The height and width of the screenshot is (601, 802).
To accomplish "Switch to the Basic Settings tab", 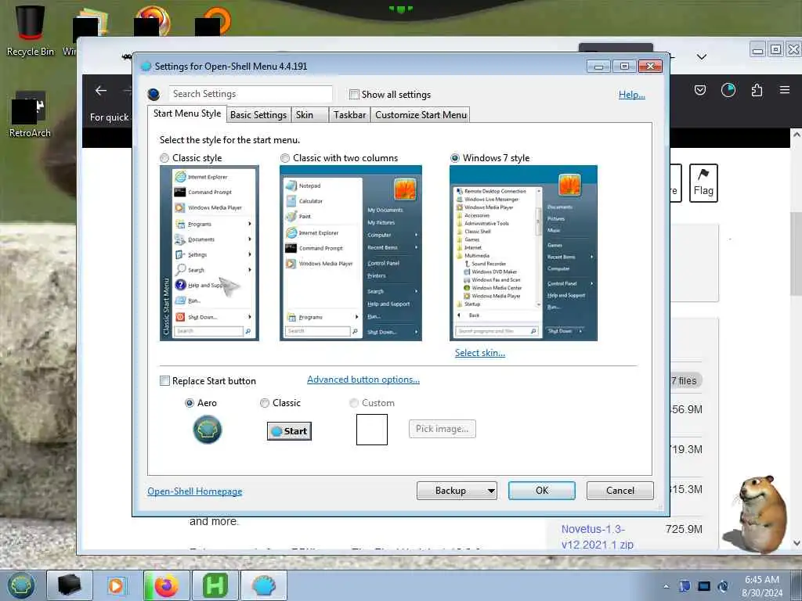I will [x=258, y=115].
